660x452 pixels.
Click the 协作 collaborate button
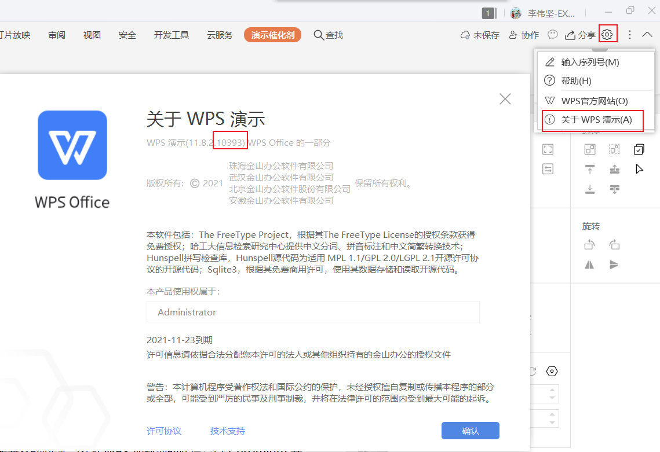(x=524, y=35)
